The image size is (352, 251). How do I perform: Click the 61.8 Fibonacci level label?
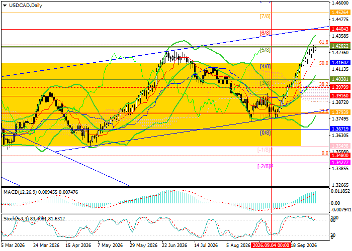(324, 42)
